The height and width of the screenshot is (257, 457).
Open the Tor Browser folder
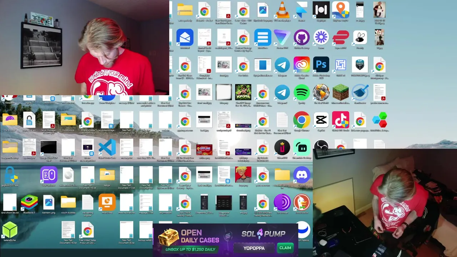(x=10, y=120)
